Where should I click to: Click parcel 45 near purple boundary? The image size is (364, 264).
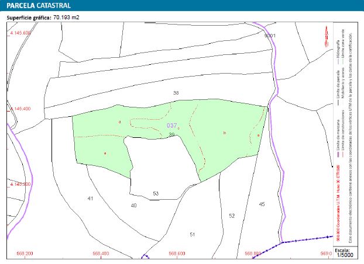262,204
